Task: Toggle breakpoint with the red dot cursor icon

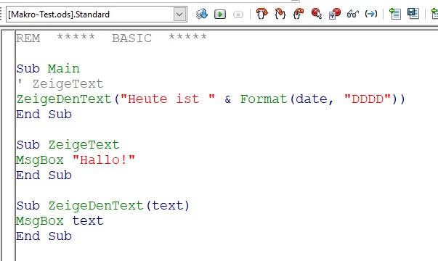Action: pyautogui.click(x=317, y=14)
